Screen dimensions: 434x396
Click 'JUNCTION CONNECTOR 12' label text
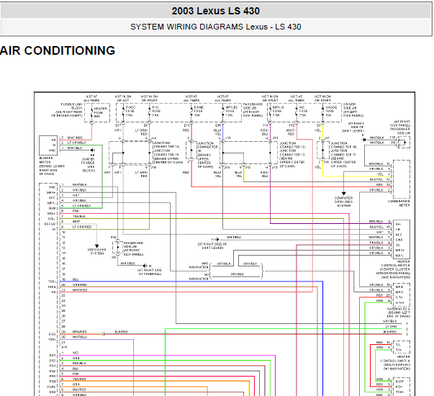[x=292, y=145]
